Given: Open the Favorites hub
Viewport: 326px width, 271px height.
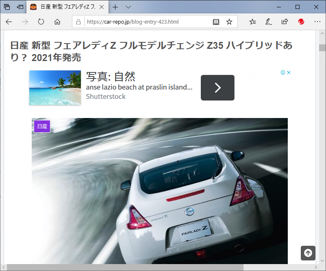Looking at the screenshot, I should [252, 22].
